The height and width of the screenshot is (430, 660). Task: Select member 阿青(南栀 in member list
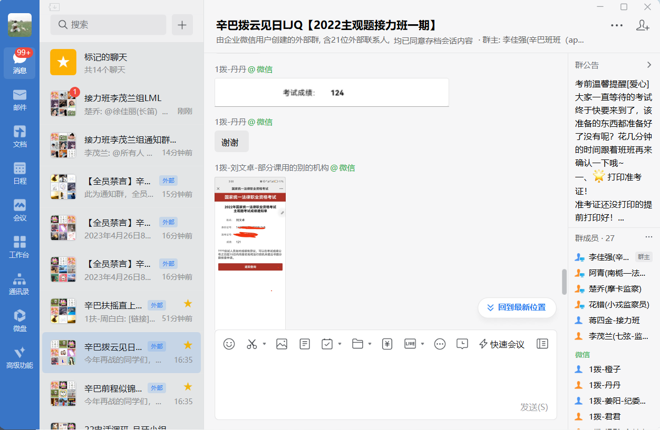(614, 273)
